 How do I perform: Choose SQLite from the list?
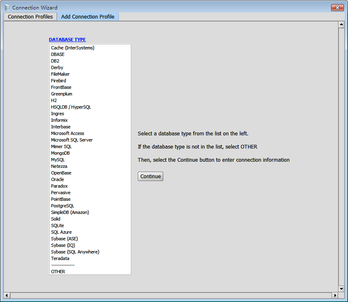(x=90, y=225)
